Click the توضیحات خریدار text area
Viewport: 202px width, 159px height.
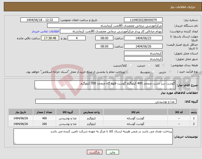click(x=93, y=136)
